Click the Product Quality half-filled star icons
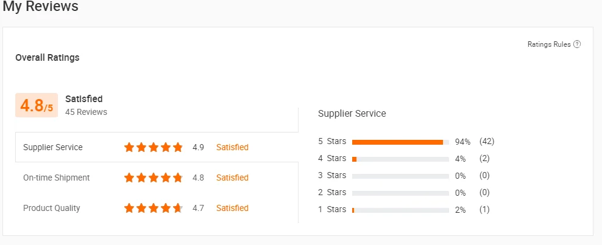 [153, 209]
